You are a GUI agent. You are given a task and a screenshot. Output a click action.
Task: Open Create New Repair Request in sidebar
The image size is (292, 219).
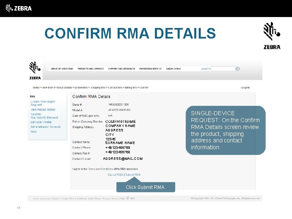pyautogui.click(x=43, y=103)
